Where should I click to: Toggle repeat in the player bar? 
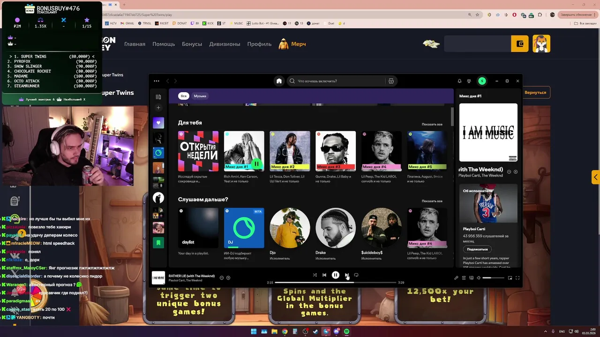[x=356, y=275]
